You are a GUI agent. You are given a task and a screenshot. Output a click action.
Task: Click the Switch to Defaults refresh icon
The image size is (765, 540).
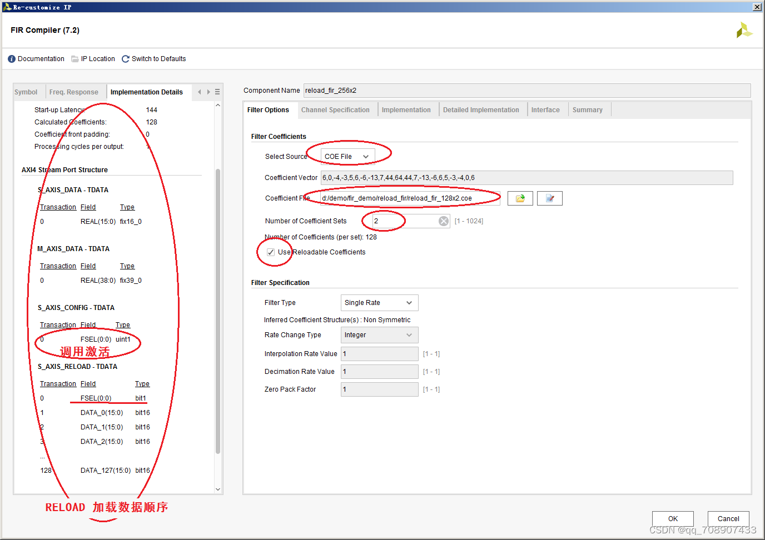(x=126, y=59)
